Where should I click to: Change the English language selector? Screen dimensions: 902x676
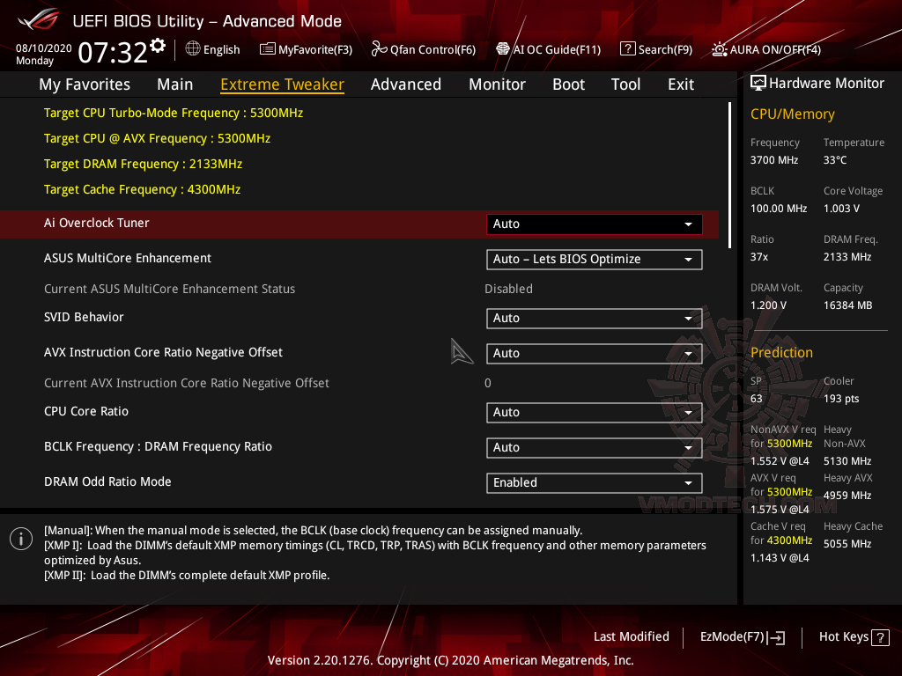coord(212,49)
